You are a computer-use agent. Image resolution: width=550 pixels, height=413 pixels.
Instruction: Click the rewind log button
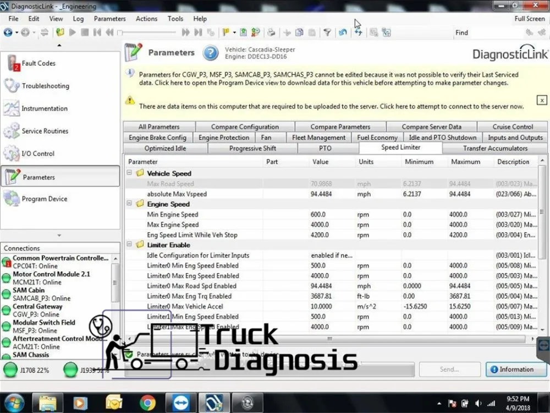[109, 32]
